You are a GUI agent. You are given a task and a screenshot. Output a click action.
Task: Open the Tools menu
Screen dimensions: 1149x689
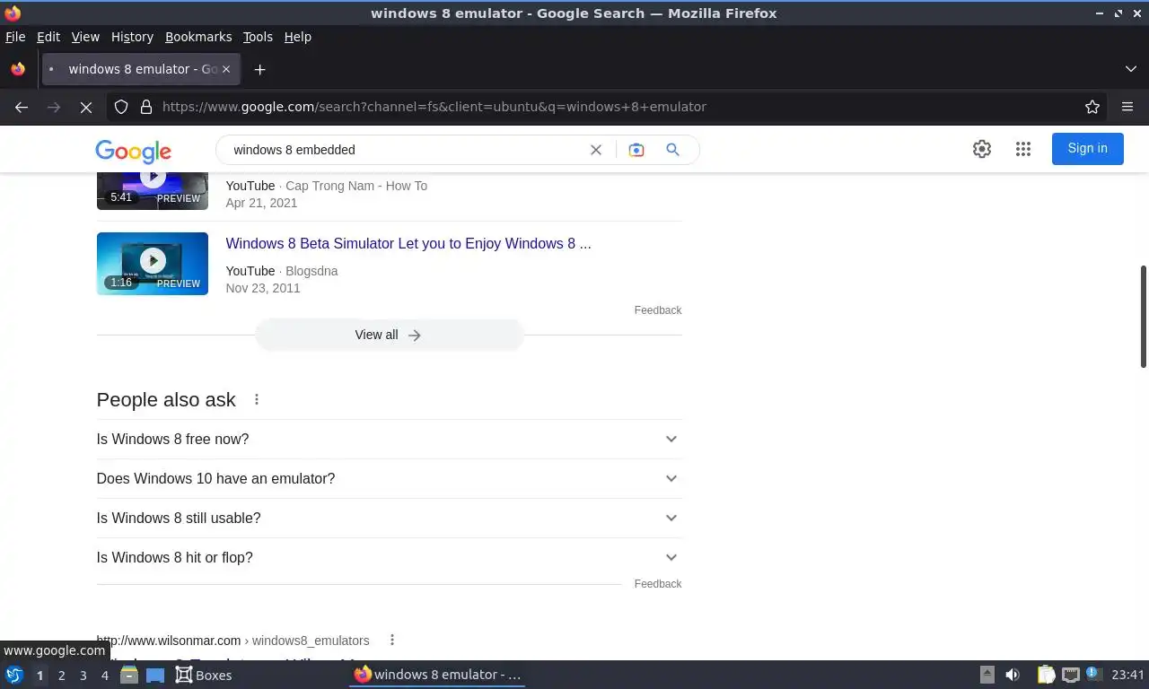coord(258,37)
